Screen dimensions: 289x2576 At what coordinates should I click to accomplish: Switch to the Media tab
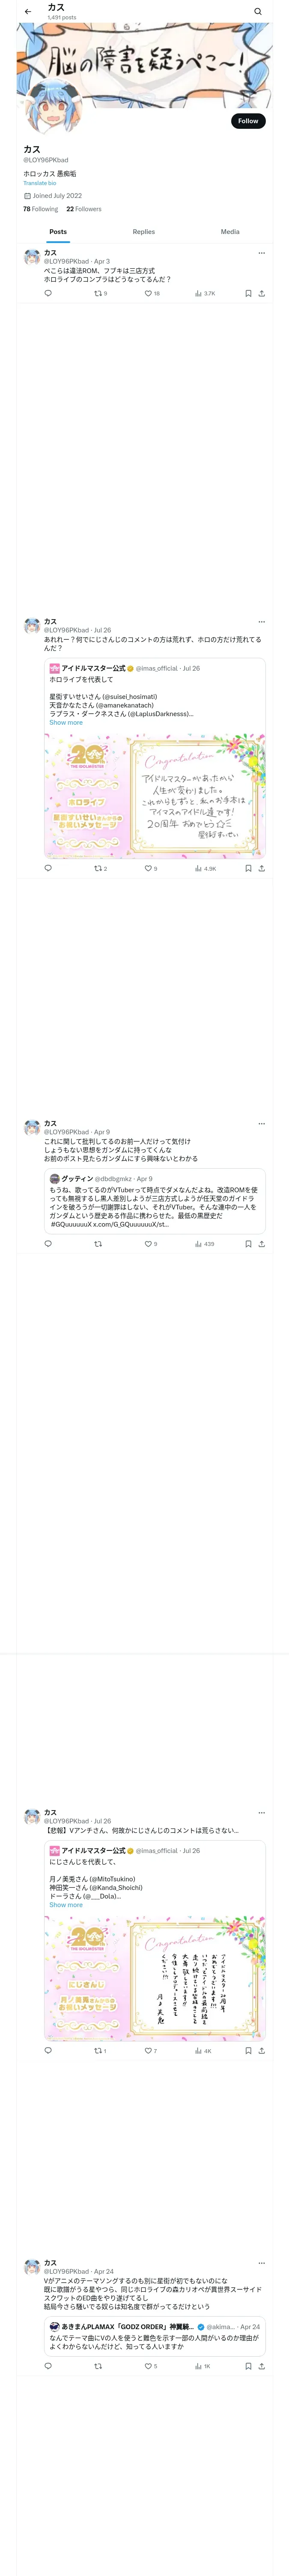point(230,232)
